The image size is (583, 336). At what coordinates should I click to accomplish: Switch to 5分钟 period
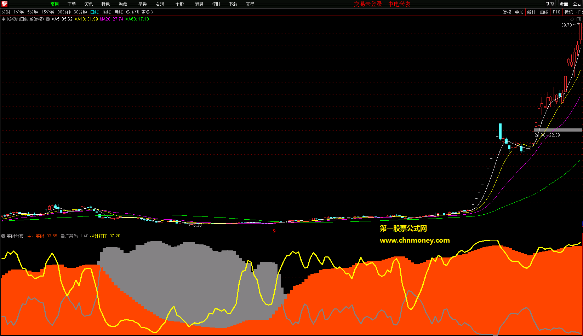tap(33, 12)
